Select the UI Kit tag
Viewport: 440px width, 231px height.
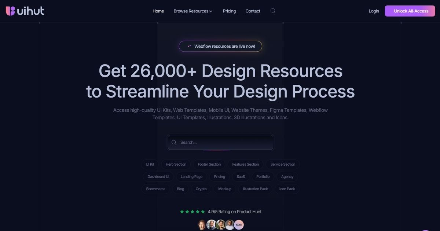tap(150, 164)
